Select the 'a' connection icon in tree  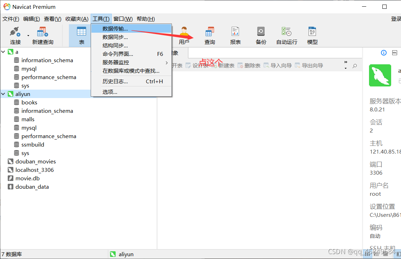(x=11, y=52)
